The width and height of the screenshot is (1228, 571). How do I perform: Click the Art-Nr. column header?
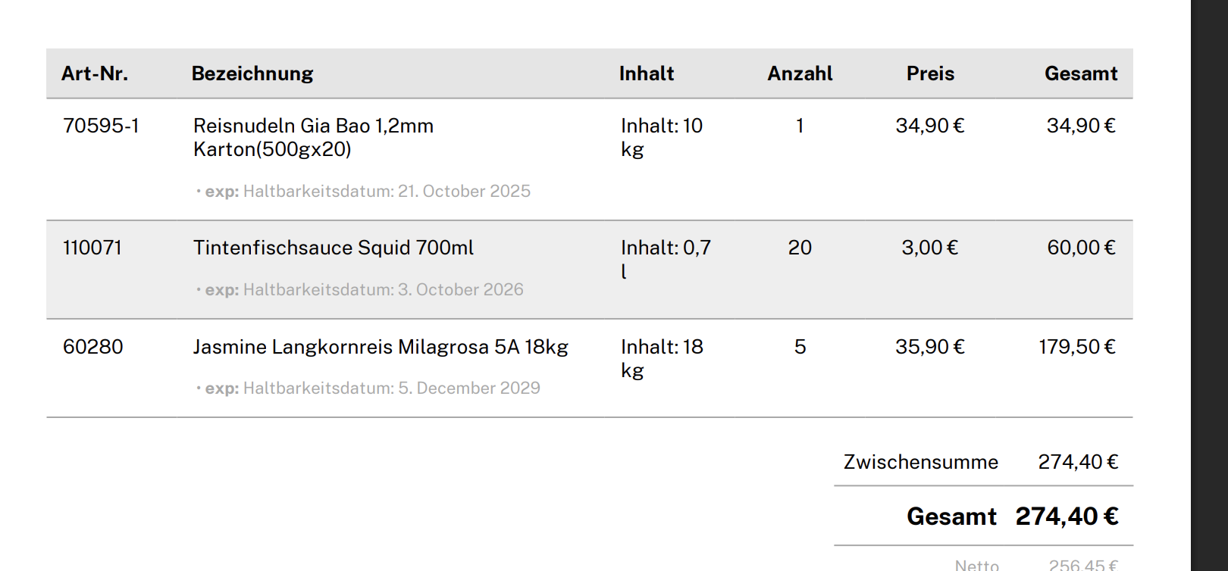tap(95, 73)
